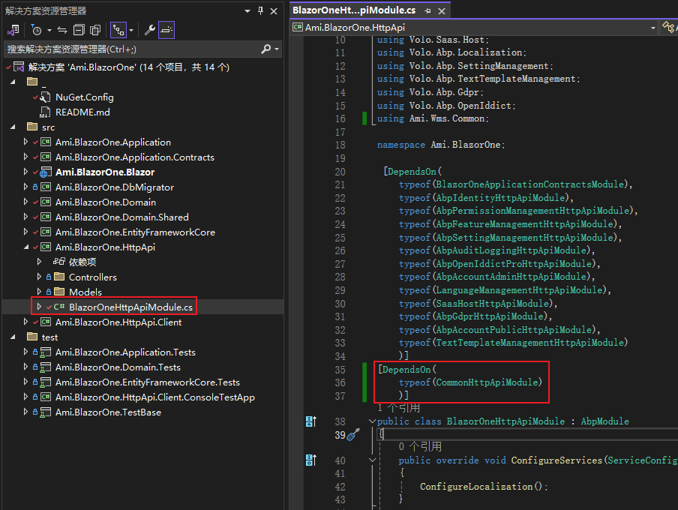Open the '0 个引用' references CodeLens link
The width and height of the screenshot is (678, 510).
[420, 446]
